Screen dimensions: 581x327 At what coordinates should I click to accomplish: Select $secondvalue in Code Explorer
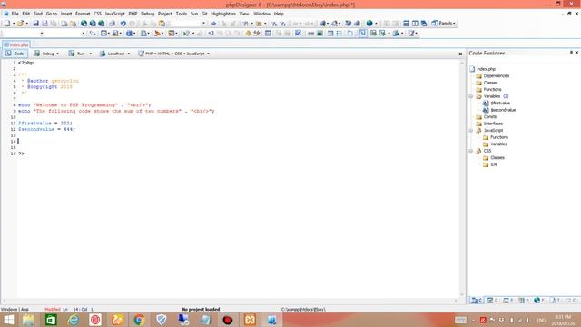tap(503, 110)
